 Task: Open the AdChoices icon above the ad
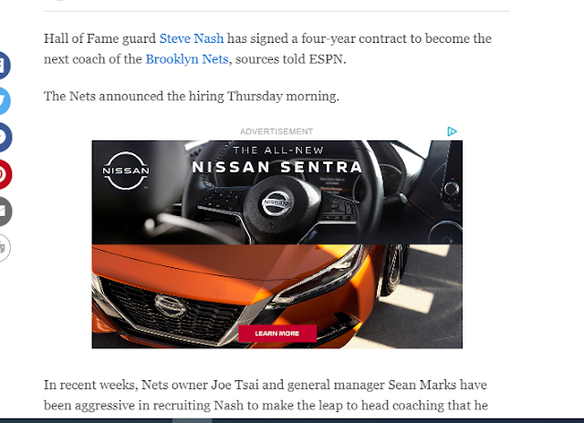point(452,131)
